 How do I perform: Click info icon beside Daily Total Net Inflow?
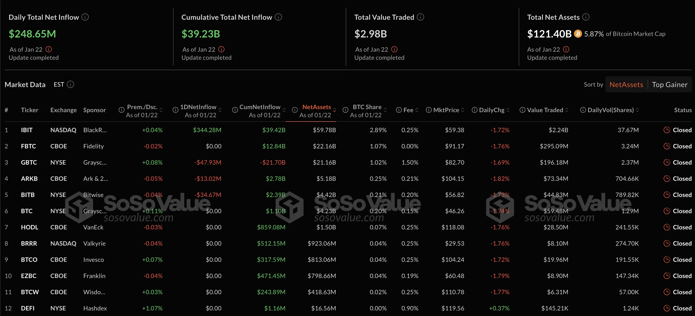click(x=85, y=17)
